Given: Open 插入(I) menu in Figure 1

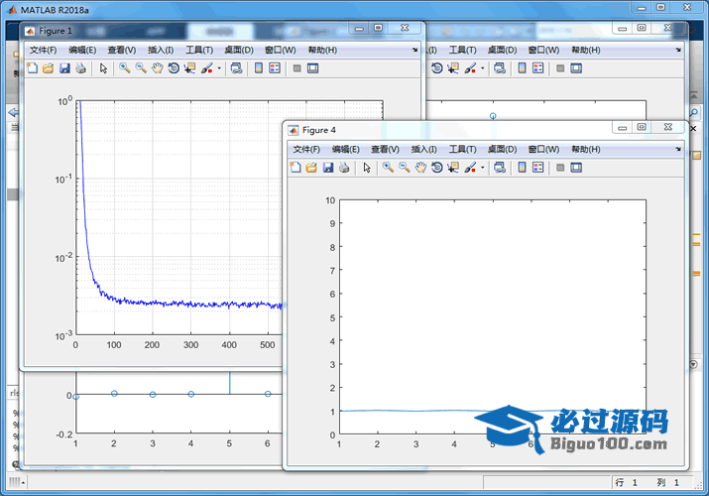Looking at the screenshot, I should point(161,51).
